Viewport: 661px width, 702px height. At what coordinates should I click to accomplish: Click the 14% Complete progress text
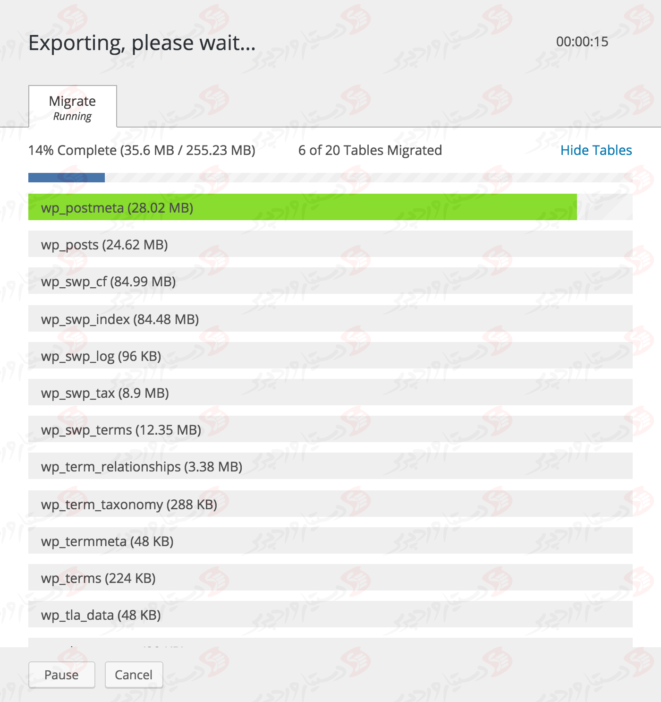point(142,150)
